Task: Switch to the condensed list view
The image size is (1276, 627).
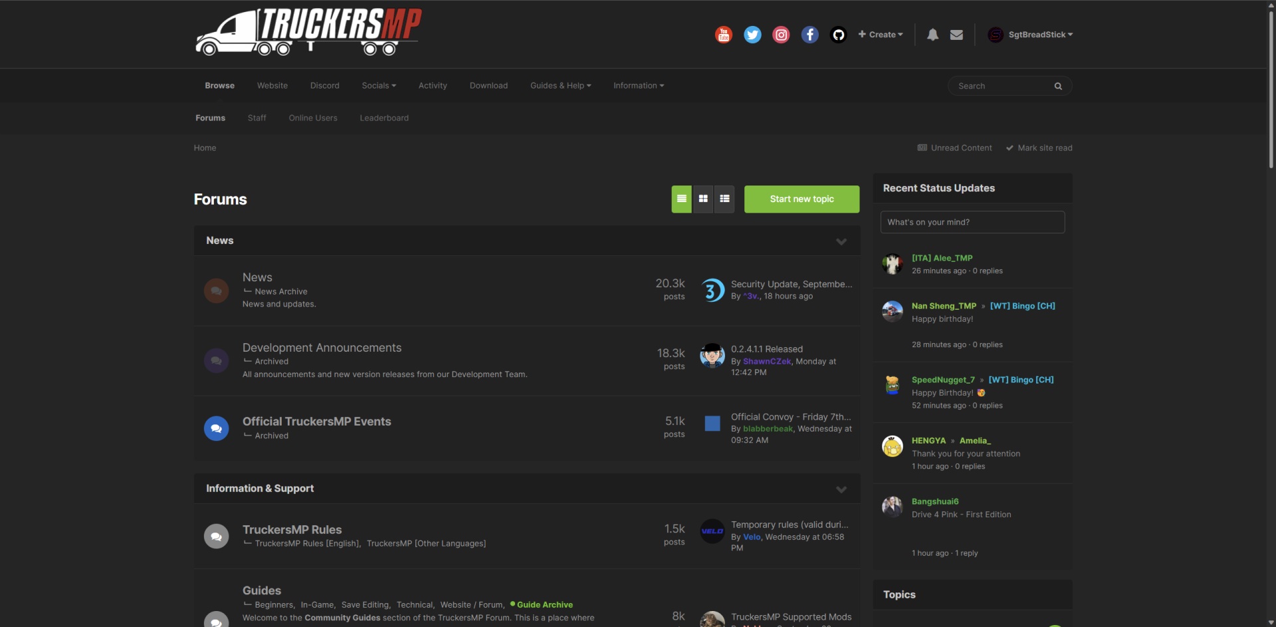Action: [724, 199]
